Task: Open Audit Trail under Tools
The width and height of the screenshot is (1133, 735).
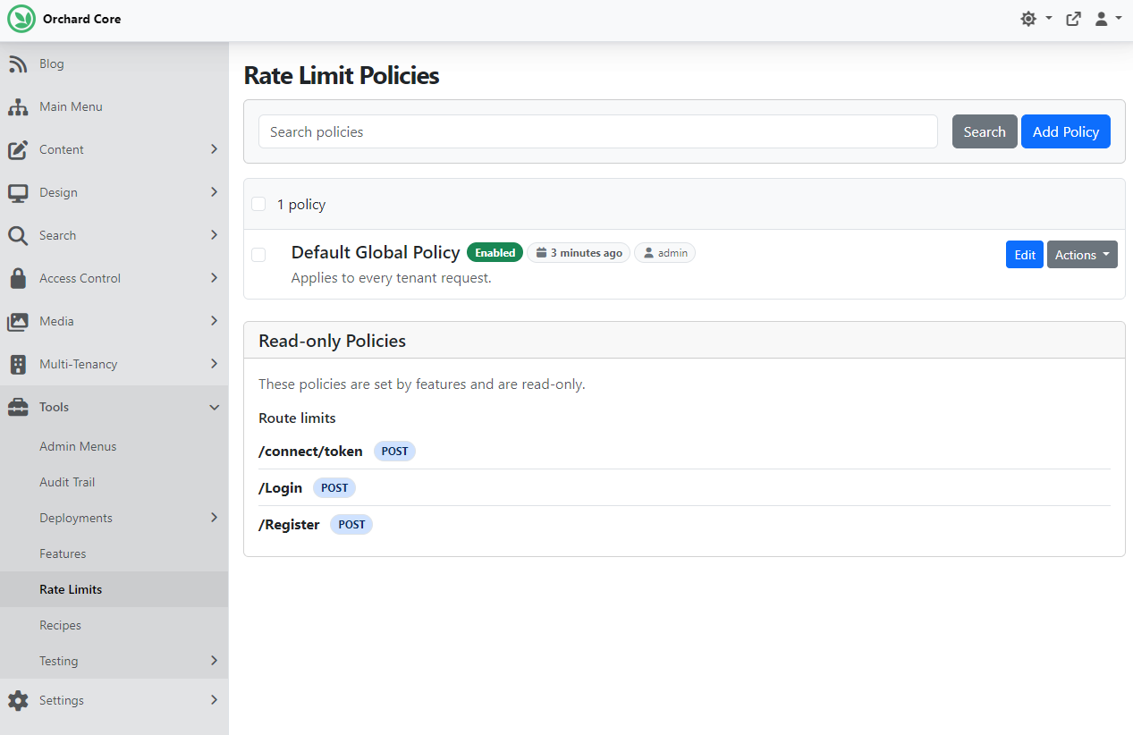Action: click(x=114, y=482)
